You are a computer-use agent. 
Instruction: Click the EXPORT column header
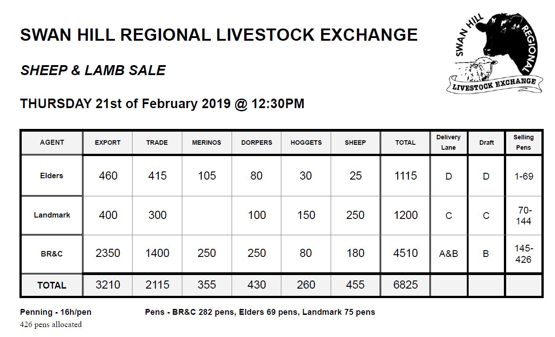click(108, 142)
